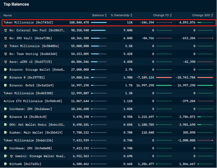
Task: Click the balance bar for Token Millionaire [0x1743df]
Action: point(98,23)
